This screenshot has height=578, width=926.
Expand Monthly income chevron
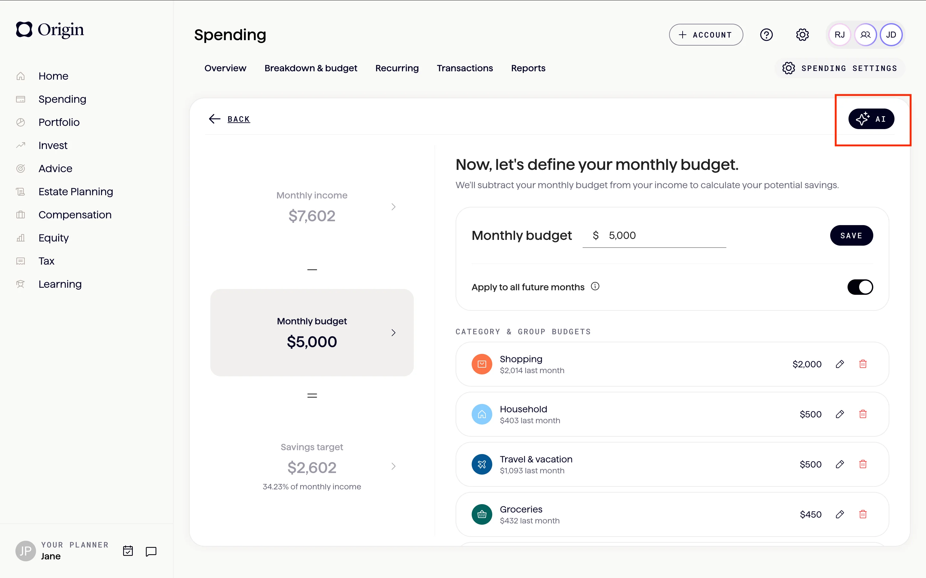pyautogui.click(x=393, y=207)
